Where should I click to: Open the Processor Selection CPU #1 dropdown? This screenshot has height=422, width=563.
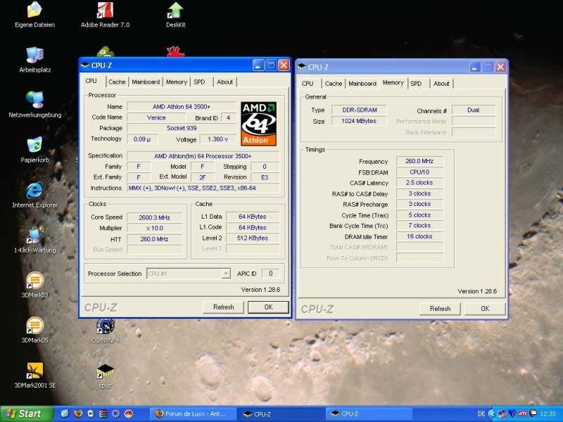(188, 274)
